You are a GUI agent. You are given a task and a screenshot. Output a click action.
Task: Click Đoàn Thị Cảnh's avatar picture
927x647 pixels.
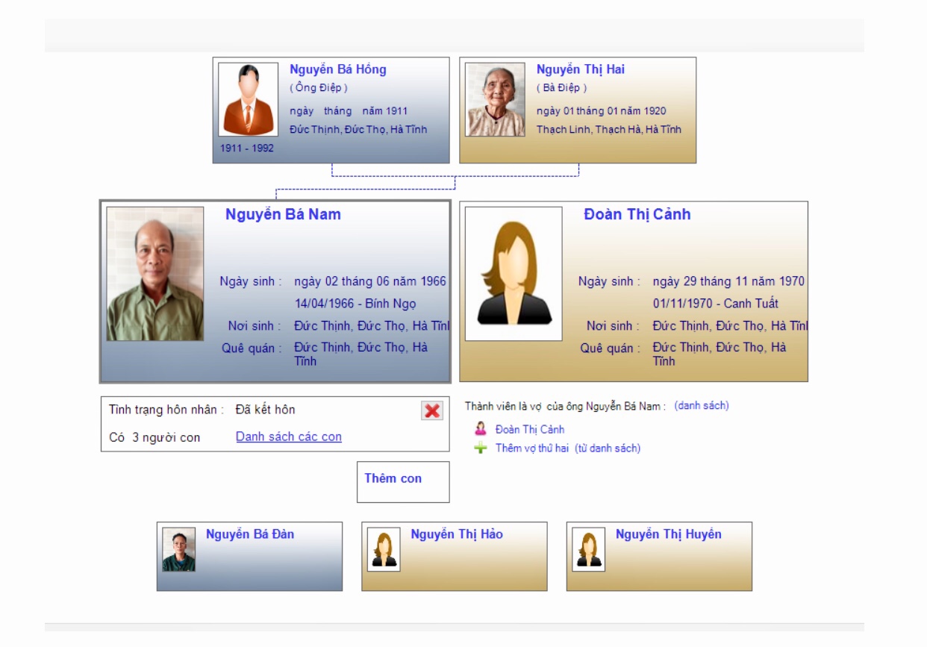(514, 274)
